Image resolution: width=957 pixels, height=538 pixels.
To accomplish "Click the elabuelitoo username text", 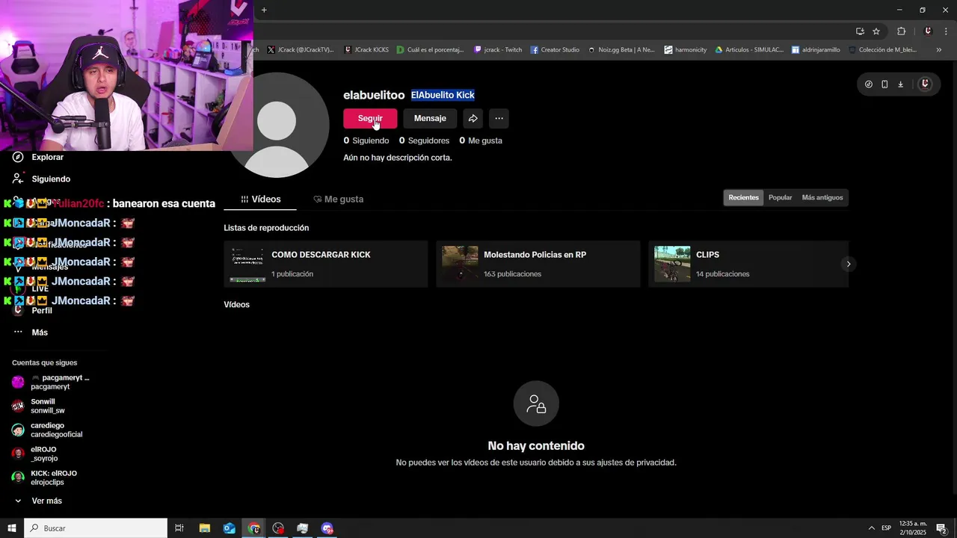I will (x=374, y=96).
